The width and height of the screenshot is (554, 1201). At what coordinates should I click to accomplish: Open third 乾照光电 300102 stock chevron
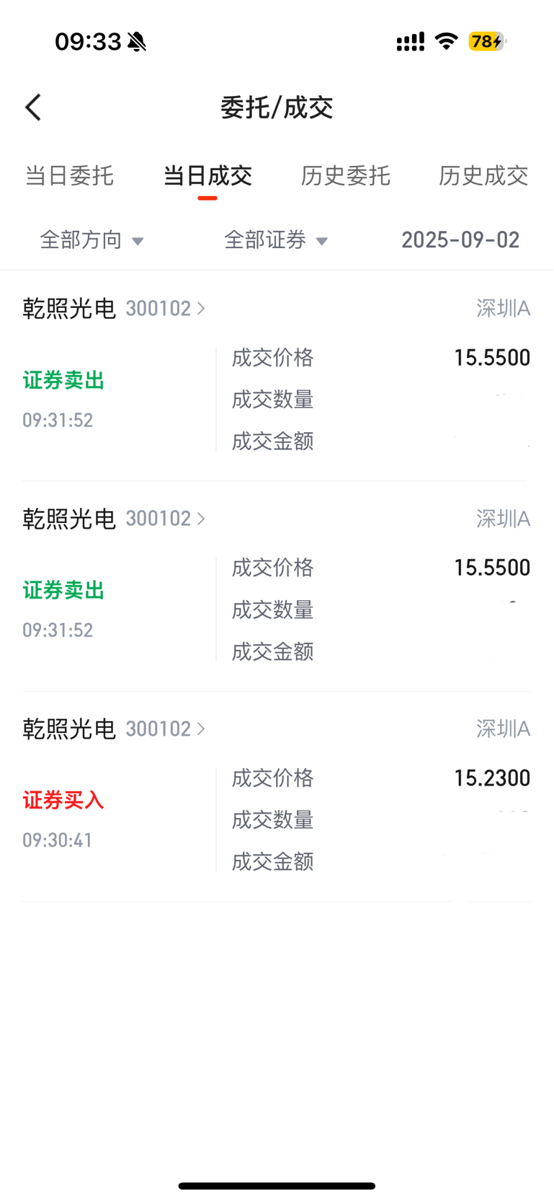pos(201,729)
